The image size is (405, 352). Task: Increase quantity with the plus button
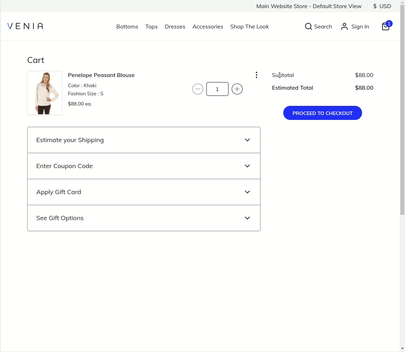pyautogui.click(x=237, y=89)
